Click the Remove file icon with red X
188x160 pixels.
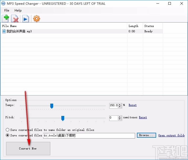click(15, 19)
